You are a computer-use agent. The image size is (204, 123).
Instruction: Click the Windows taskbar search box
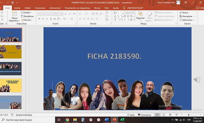27,120
